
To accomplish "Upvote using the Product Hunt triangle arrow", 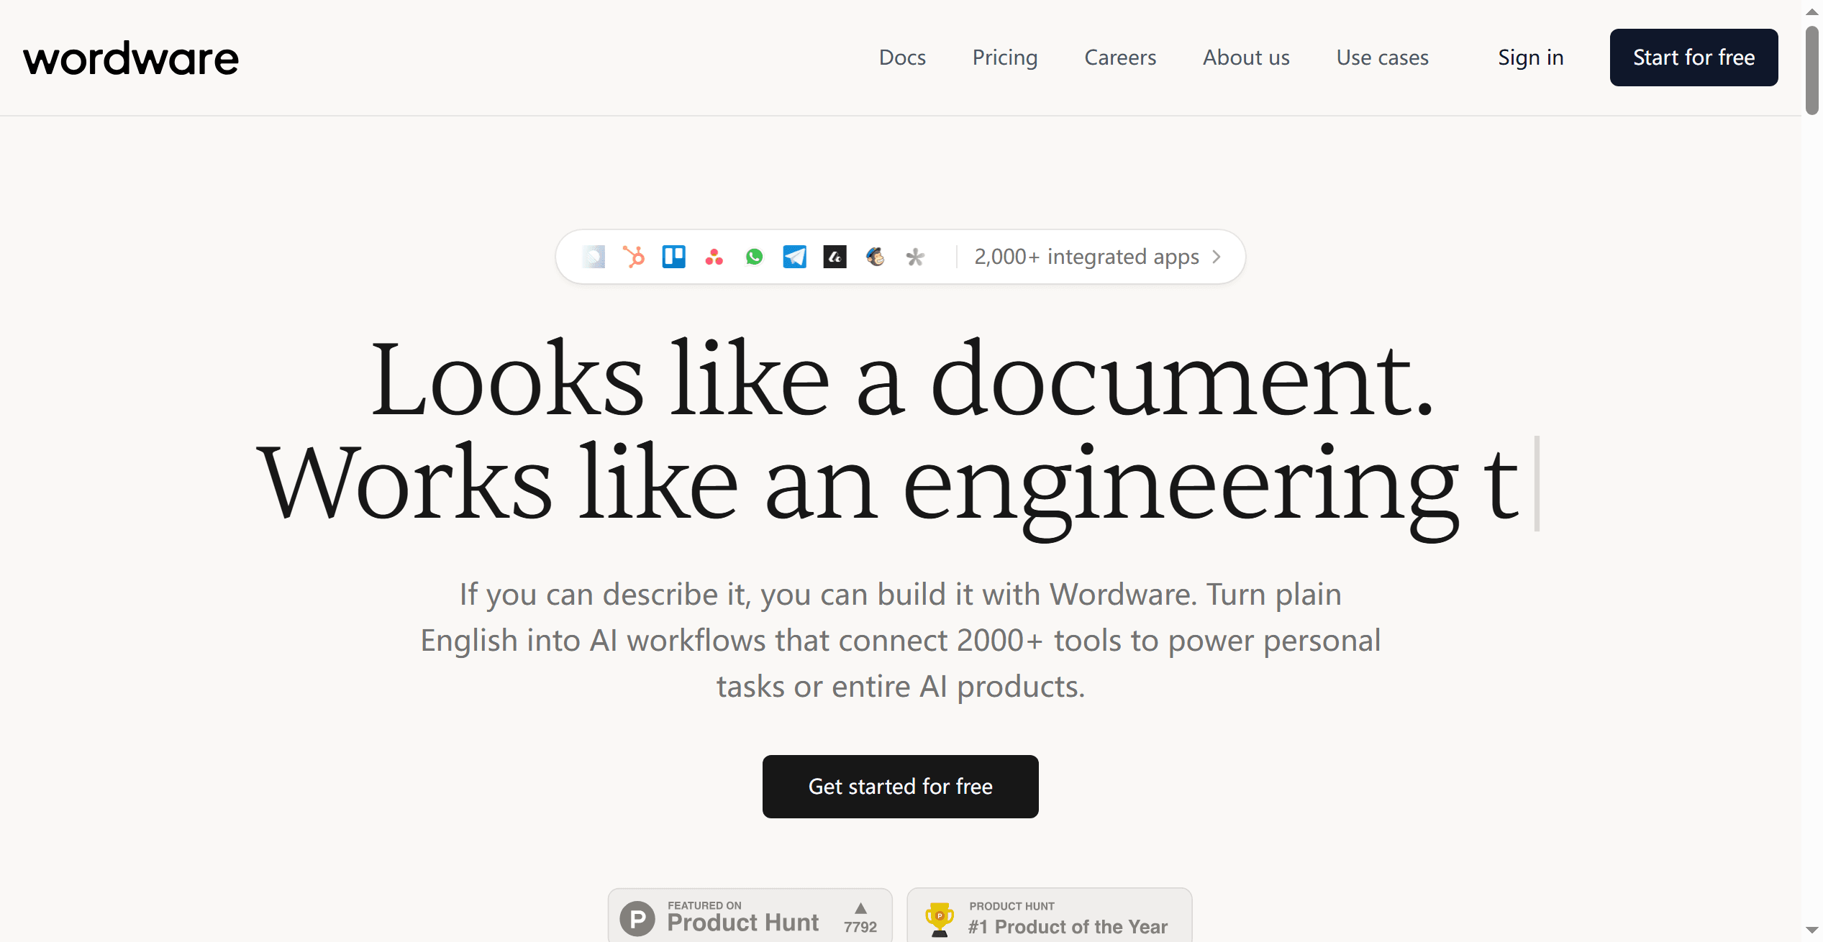I will click(860, 909).
